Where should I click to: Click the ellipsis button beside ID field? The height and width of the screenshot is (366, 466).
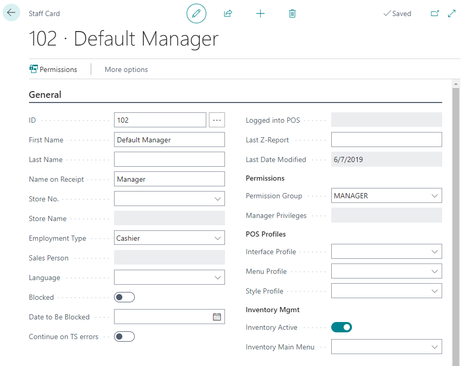click(217, 120)
